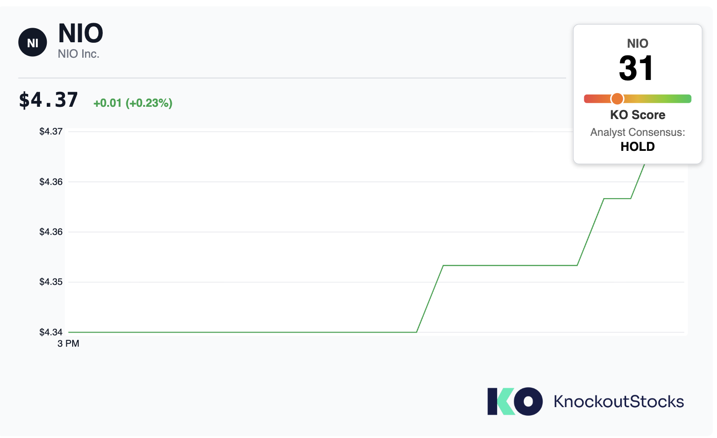This screenshot has width=717, height=438.
Task: Click the HOLD analyst consensus rating
Action: click(637, 147)
